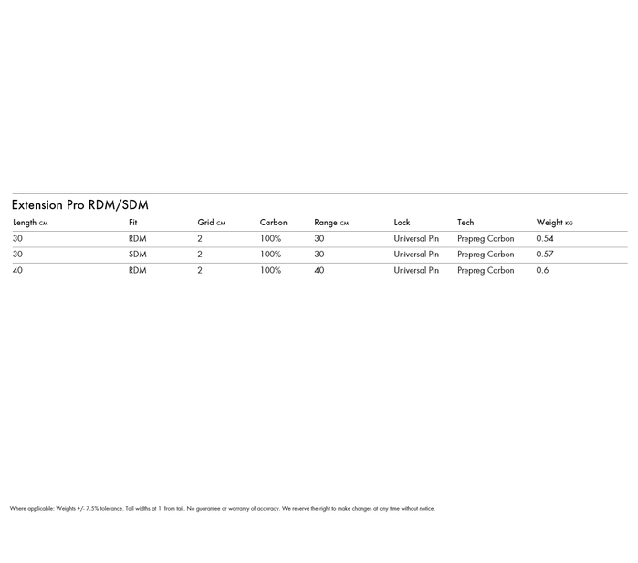Click Prepreg Carbon in the 40 cm row
This screenshot has height=563, width=638.
(x=486, y=271)
